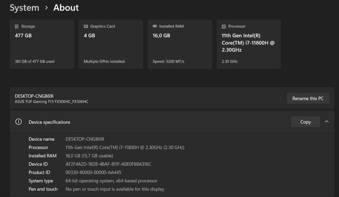
Task: Click the Product ID value 00330-80000-00000-AA445
Action: click(x=93, y=172)
